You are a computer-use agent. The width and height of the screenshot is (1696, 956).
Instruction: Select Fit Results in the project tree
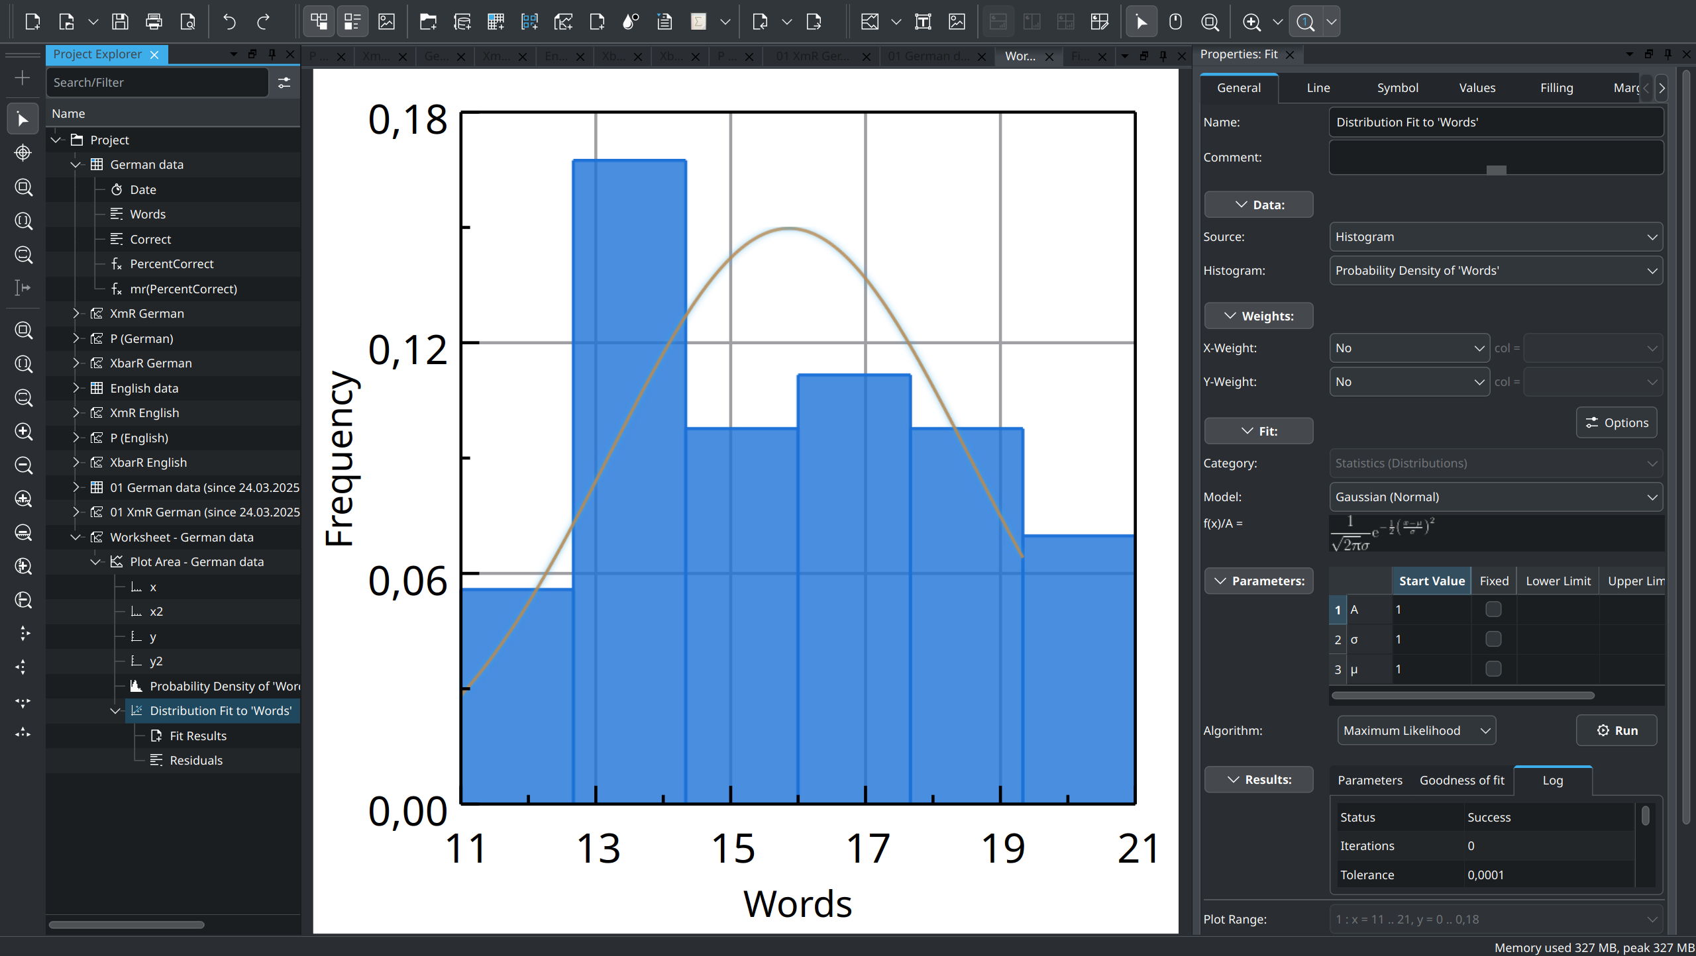pos(198,736)
